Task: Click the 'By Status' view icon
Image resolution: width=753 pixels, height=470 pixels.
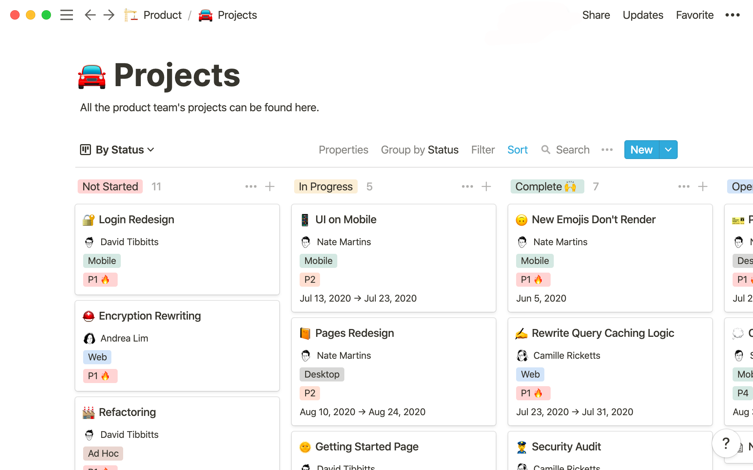Action: tap(85, 150)
